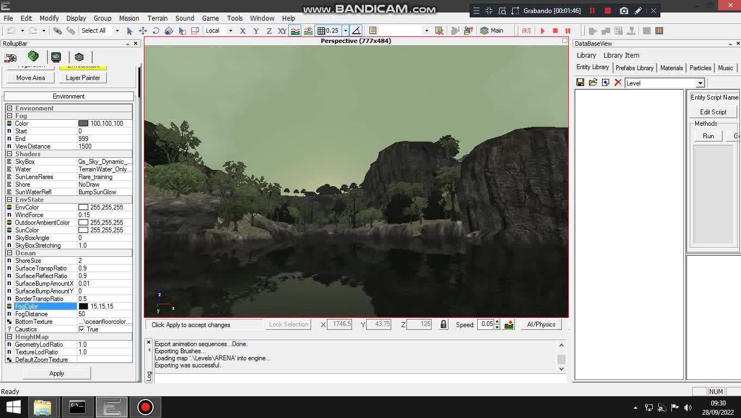Open the undo history dropdown arrow
741x418 pixels.
22,31
